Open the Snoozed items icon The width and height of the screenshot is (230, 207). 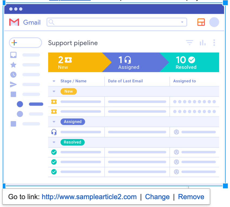pyautogui.click(x=13, y=75)
